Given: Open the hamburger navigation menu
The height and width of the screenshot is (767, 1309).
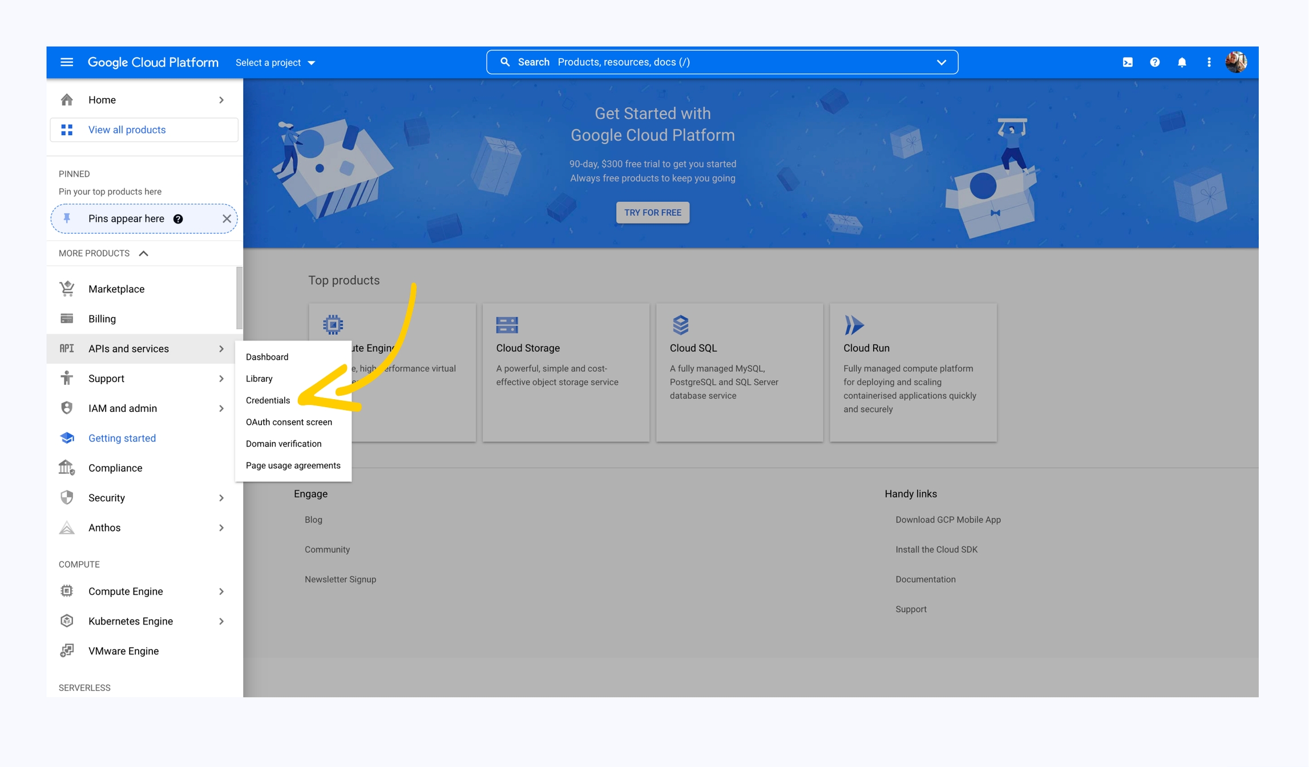Looking at the screenshot, I should click(x=67, y=62).
